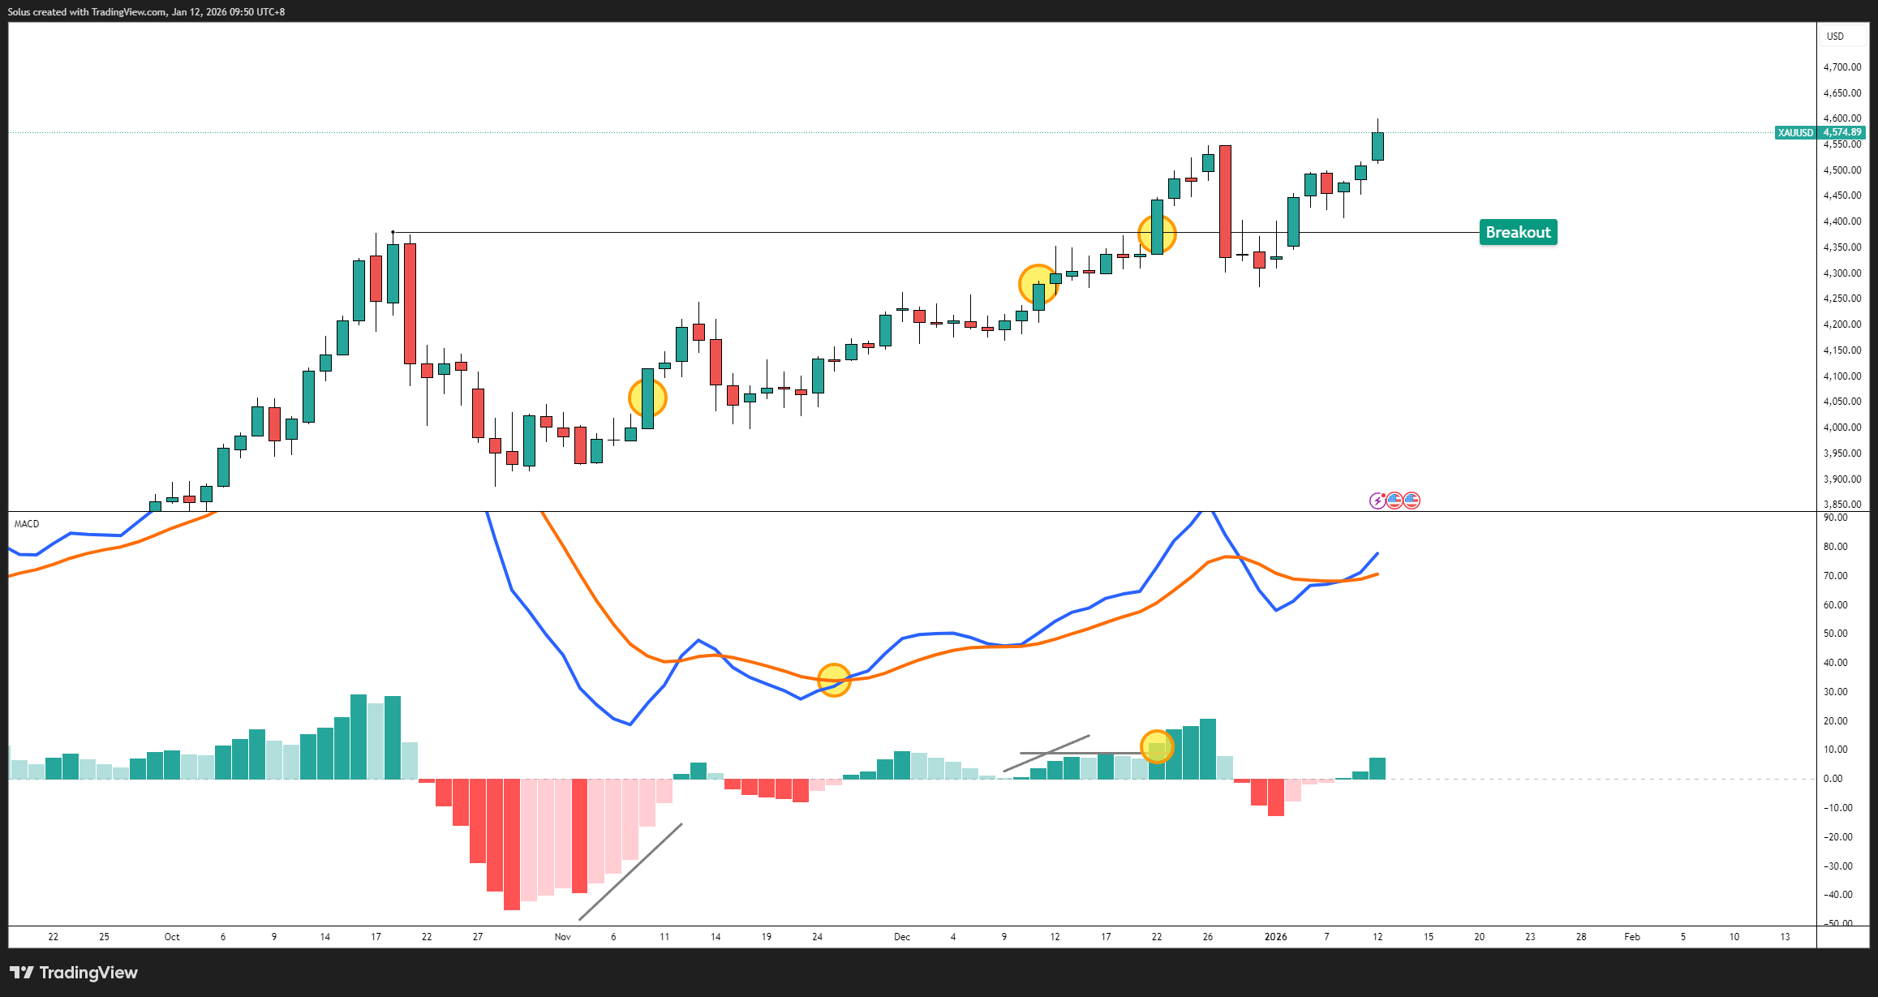Screen dimensions: 1878x997
Task: Click the TradingView logo at bottom left
Action: pyautogui.click(x=74, y=973)
